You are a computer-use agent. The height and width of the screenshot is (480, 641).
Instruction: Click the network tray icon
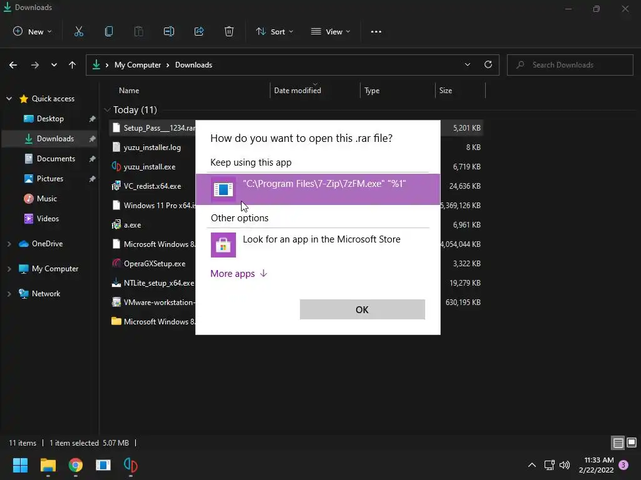[549, 465]
